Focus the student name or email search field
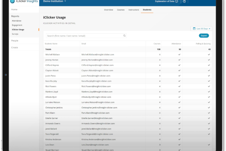226x151 pixels. tap(86, 36)
